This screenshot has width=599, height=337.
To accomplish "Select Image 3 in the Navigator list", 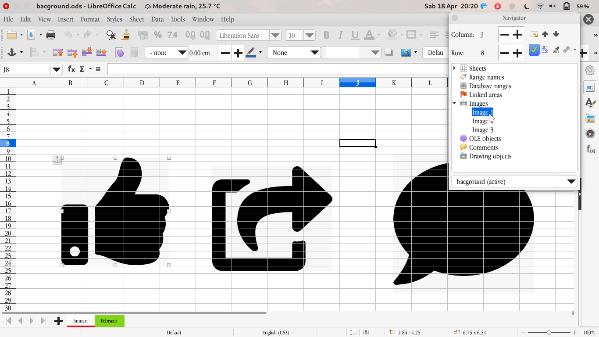I will [482, 129].
